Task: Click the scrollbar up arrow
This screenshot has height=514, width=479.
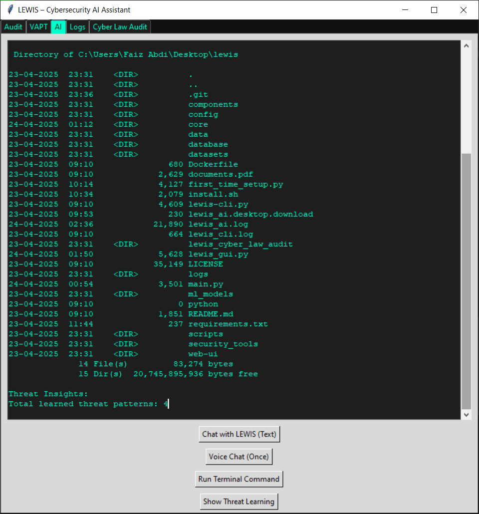Action: [467, 45]
